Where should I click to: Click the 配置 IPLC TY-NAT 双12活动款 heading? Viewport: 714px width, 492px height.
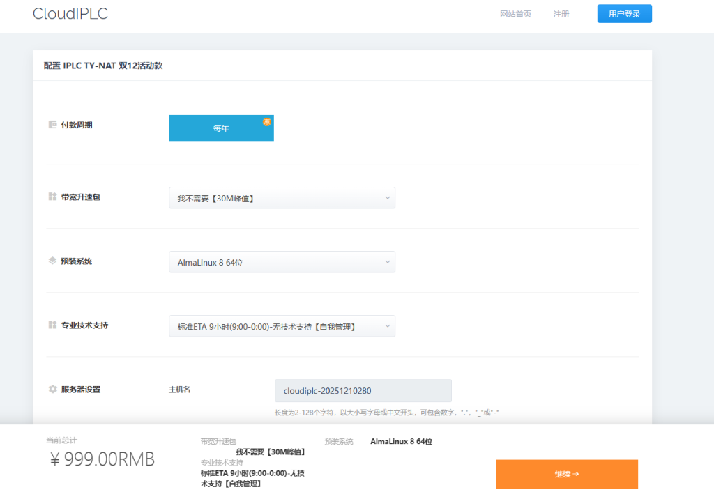(103, 66)
